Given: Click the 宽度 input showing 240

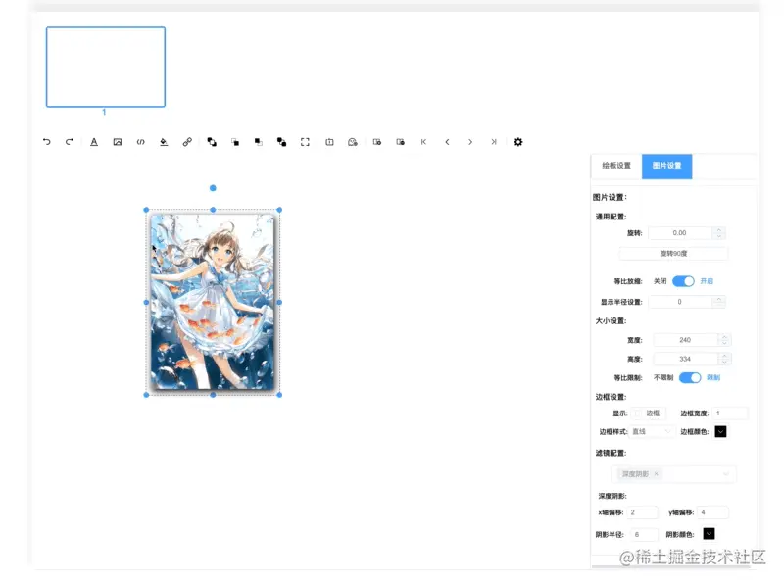Looking at the screenshot, I should (685, 340).
